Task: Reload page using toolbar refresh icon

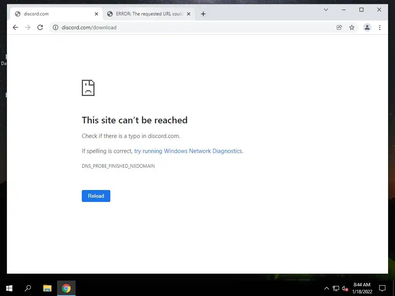Action: pos(40,27)
